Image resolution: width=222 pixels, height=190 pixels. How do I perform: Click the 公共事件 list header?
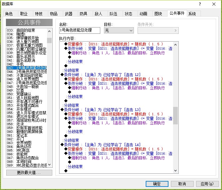pos(29,22)
